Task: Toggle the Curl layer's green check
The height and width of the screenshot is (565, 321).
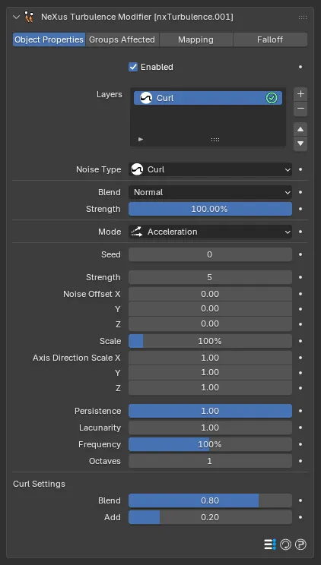Action: click(x=272, y=98)
